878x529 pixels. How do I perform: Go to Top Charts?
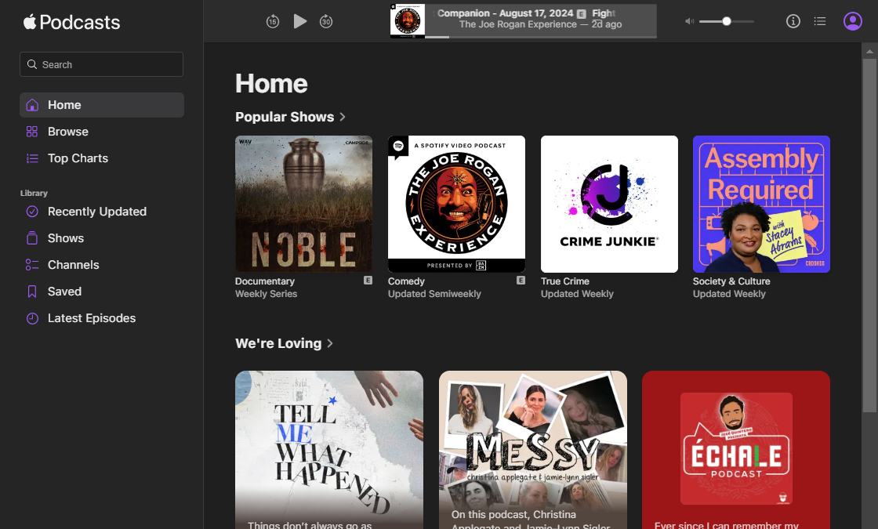click(x=78, y=158)
